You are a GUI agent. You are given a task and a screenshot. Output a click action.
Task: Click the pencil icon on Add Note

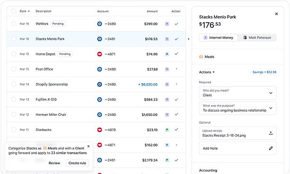(x=271, y=148)
